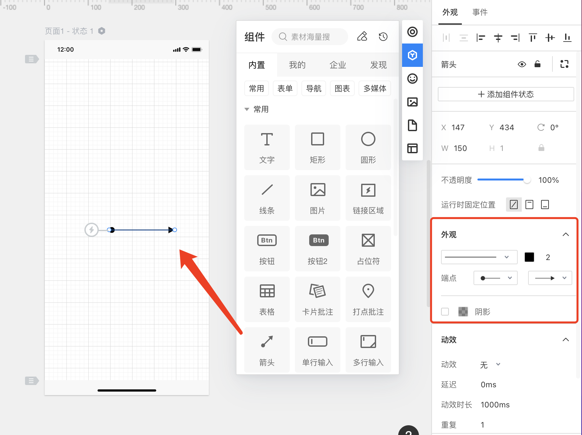Click the shadow color swatch
This screenshot has height=435, width=582.
click(463, 312)
